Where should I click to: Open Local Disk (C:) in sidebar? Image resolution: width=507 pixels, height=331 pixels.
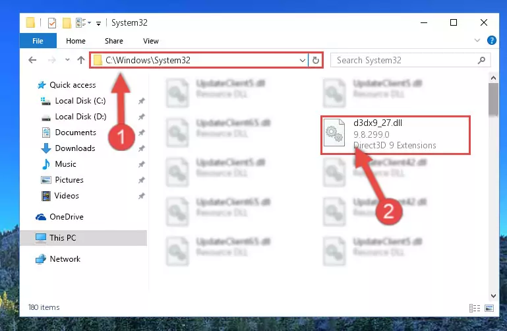click(x=73, y=101)
